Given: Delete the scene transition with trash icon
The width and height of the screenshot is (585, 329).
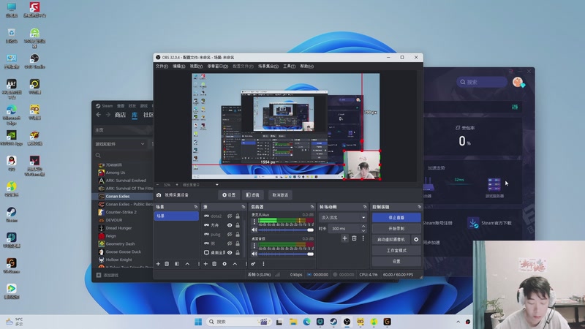Looking at the screenshot, I should [354, 238].
